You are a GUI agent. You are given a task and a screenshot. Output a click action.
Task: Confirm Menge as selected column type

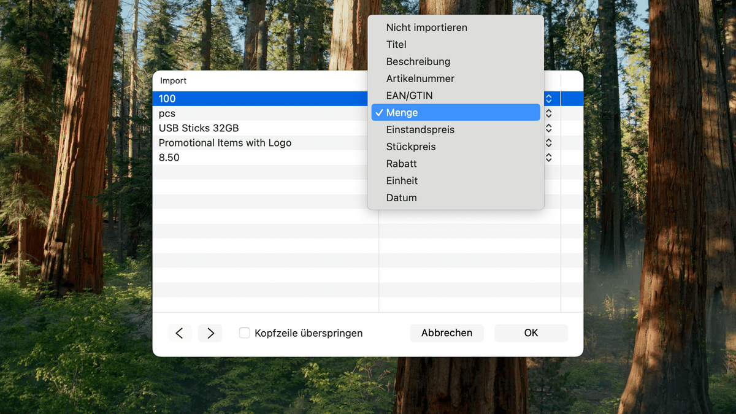[402, 112]
